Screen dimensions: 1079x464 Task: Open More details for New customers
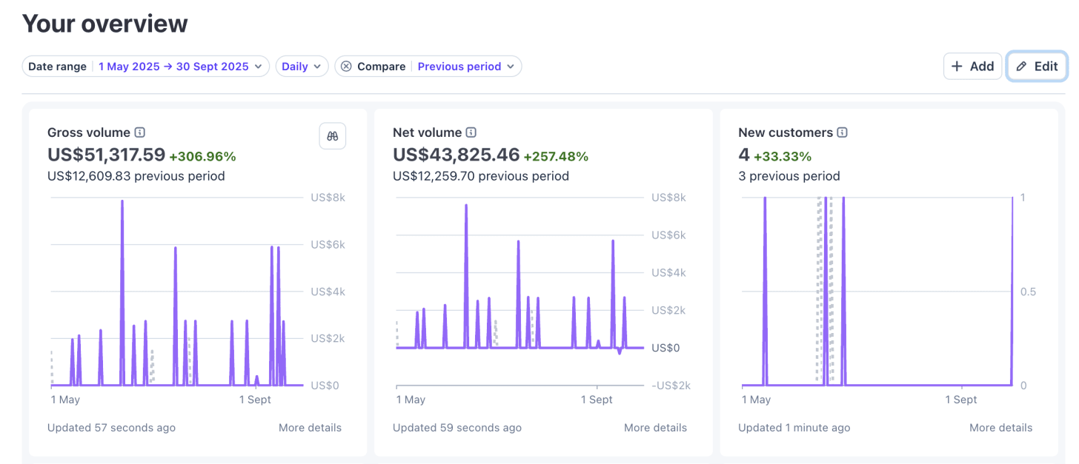click(x=1000, y=428)
